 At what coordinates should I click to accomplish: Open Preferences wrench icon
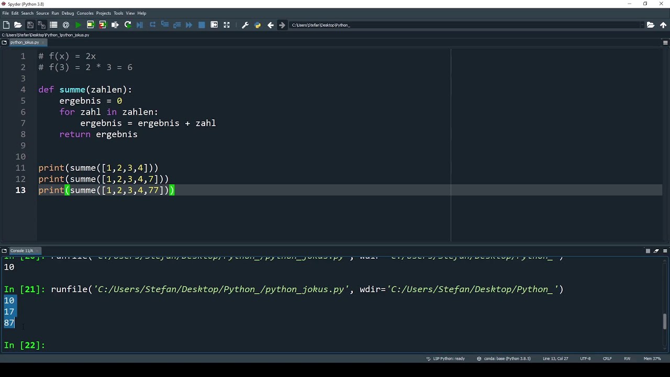tap(245, 25)
